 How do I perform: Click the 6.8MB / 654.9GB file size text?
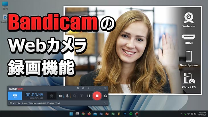[36, 98]
